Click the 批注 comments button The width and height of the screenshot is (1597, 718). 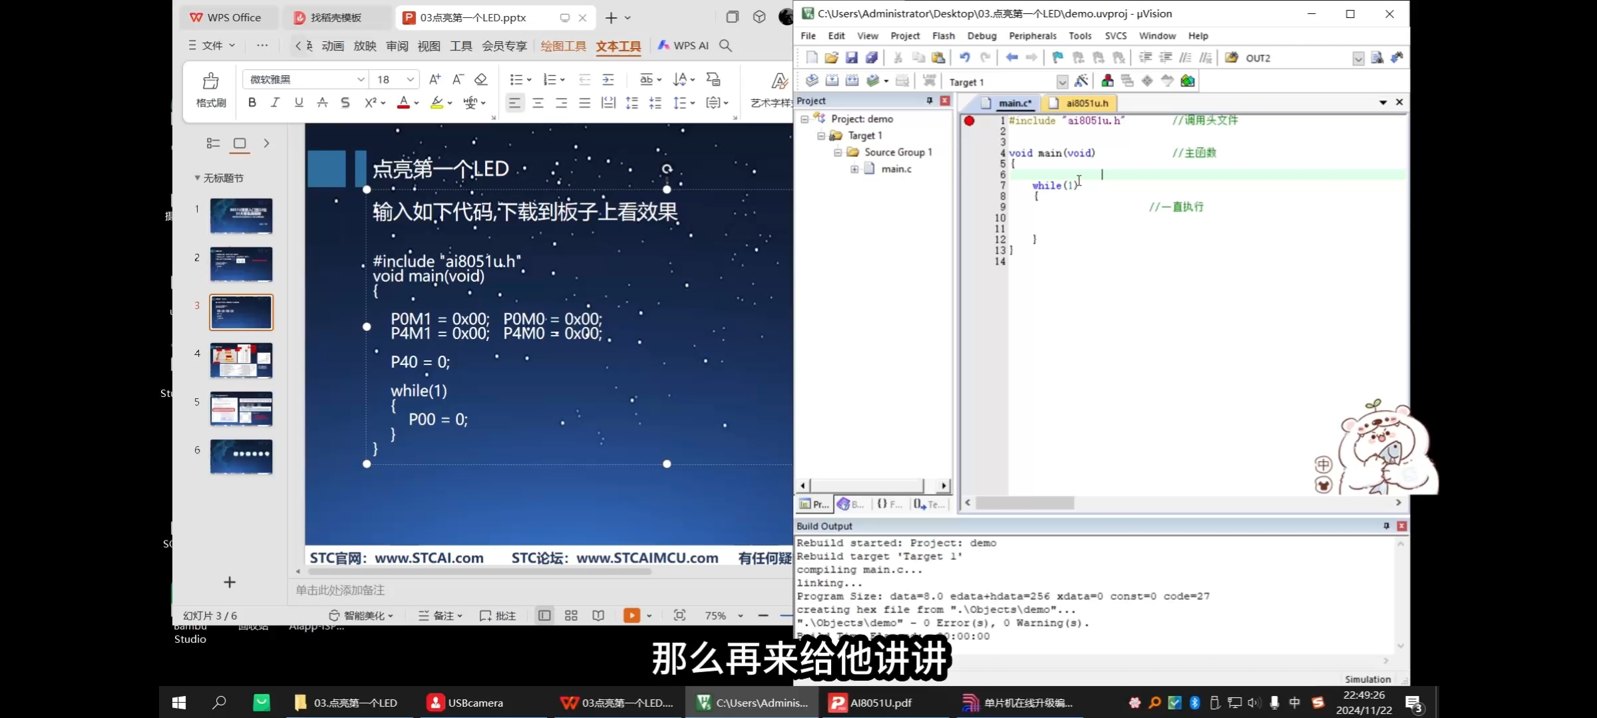[498, 616]
